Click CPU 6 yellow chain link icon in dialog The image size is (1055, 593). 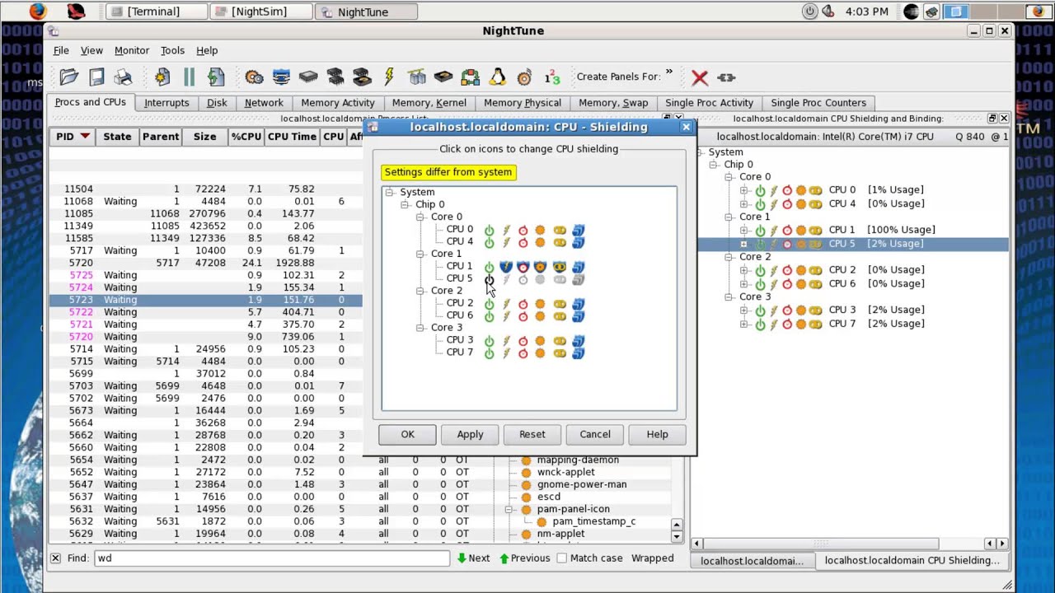(x=560, y=316)
